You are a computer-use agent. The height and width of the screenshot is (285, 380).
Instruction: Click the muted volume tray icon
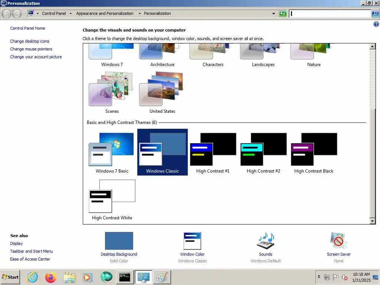coord(344,277)
